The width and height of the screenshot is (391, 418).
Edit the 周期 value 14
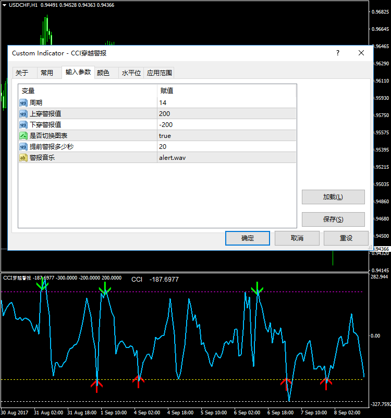[226, 103]
